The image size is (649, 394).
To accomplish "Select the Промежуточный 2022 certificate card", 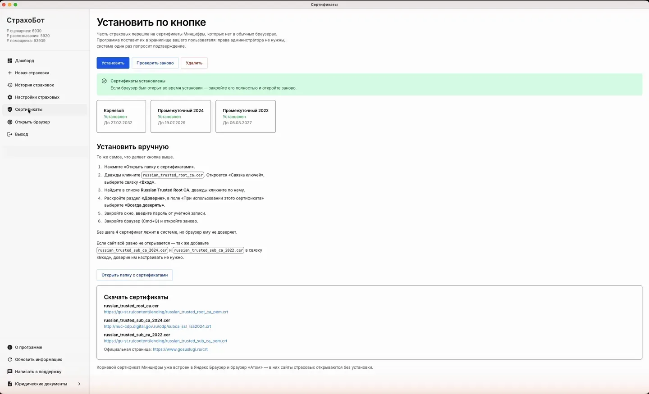I will [246, 117].
